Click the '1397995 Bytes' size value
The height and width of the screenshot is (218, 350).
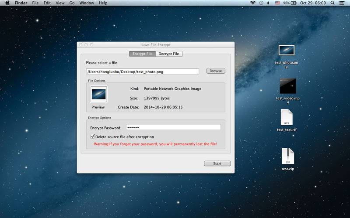157,98
